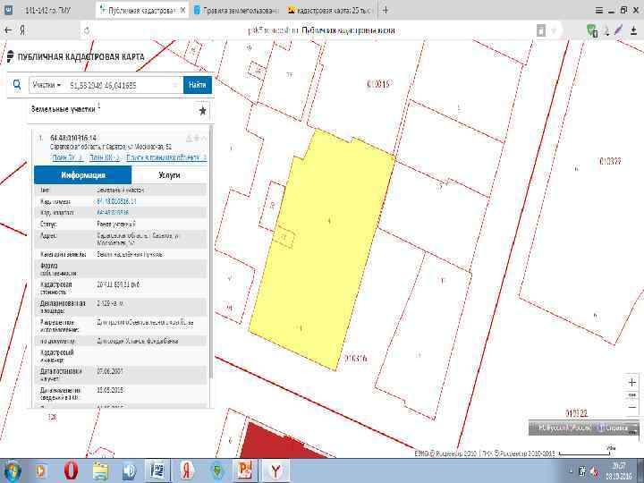Switch to the Услуги tab
This screenshot has height=483, width=644.
point(169,175)
